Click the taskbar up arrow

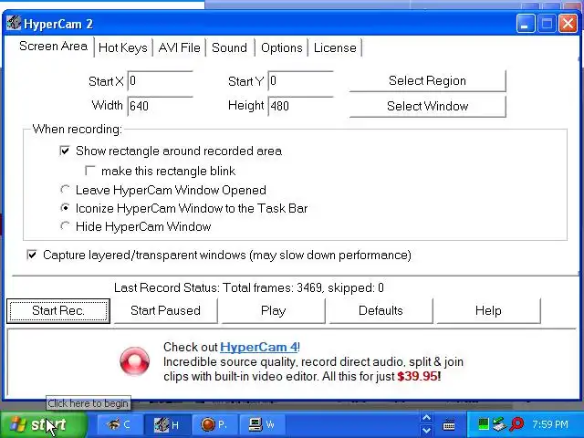[426, 418]
